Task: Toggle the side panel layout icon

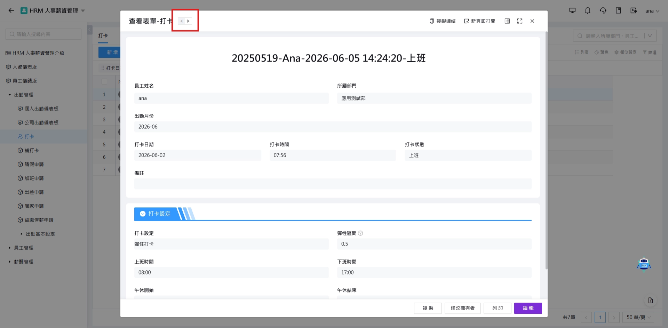Action: click(507, 21)
